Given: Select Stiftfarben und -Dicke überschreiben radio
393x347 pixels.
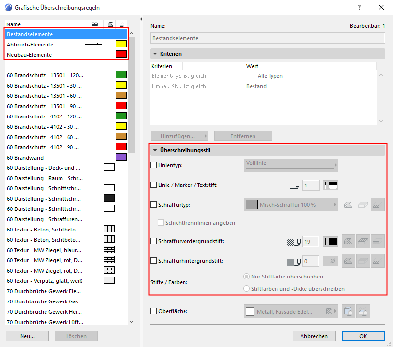Looking at the screenshot, I should pyautogui.click(x=246, y=289).
